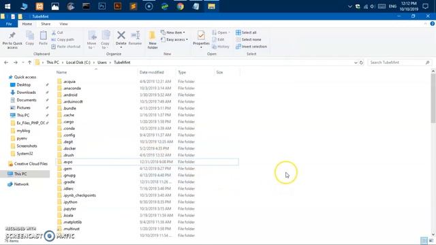Screen dimensions: 436x245
Task: Click Pin to Quick access icon
Action: point(12,35)
